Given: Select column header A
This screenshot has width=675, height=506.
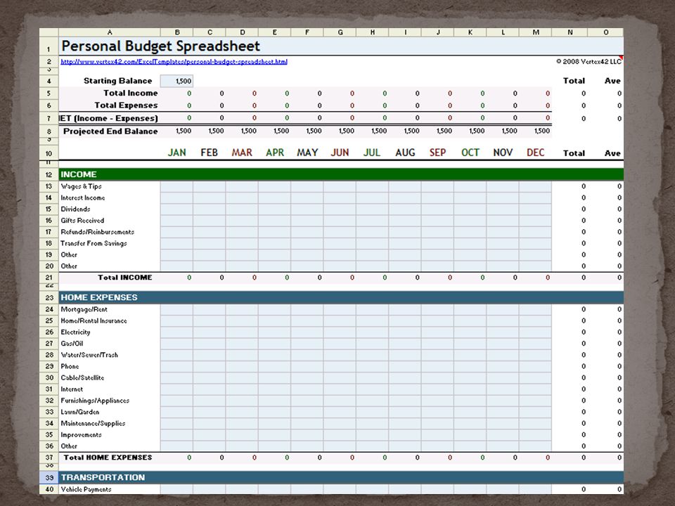Looking at the screenshot, I should (x=110, y=32).
